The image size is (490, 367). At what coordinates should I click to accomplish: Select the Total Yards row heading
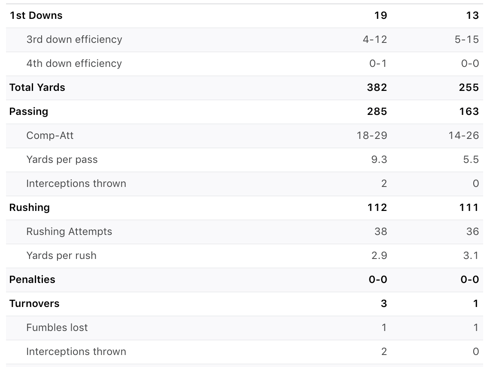37,87
